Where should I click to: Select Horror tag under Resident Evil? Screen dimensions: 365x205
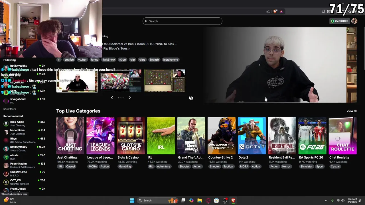(x=286, y=167)
